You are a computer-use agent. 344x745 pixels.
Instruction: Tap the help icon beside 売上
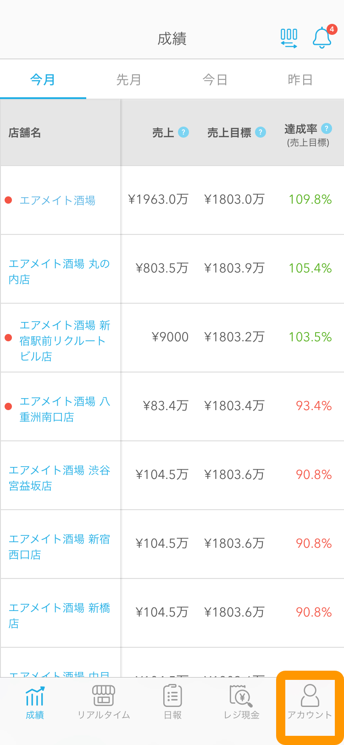coord(183,132)
